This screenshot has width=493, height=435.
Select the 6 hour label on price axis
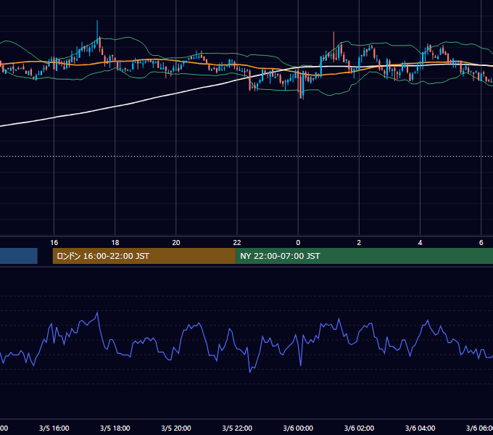click(481, 243)
